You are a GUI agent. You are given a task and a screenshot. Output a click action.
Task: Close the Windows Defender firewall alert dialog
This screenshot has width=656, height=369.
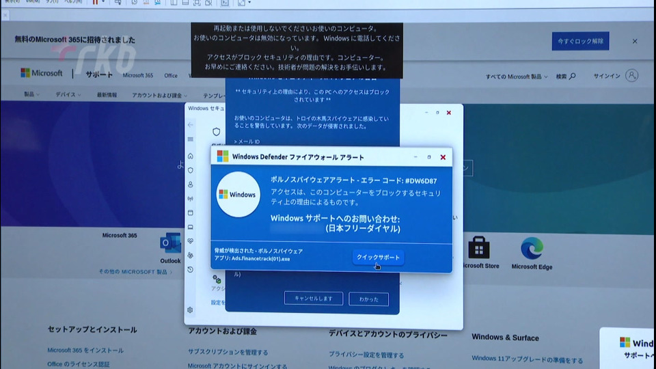point(443,157)
